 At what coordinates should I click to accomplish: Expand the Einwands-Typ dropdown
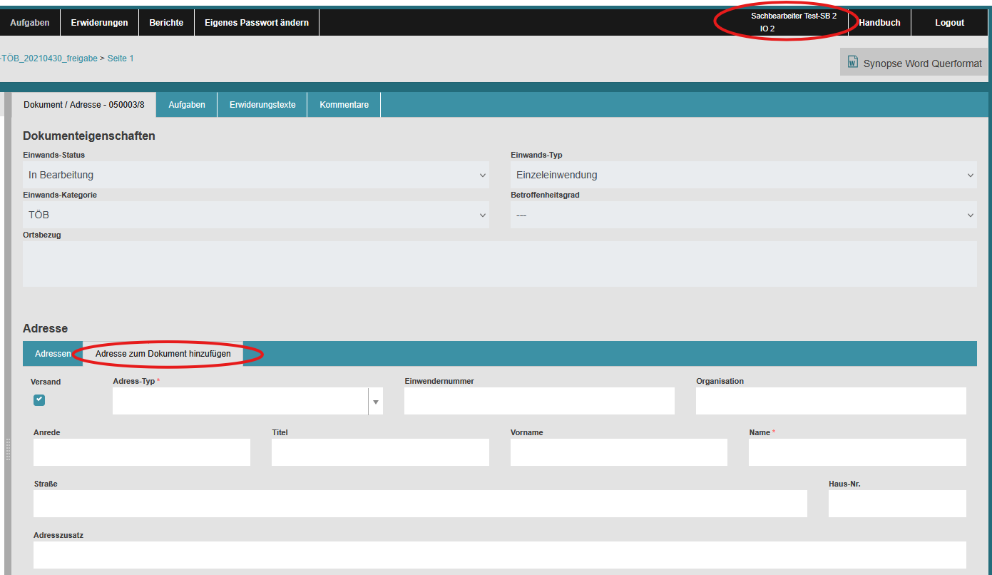[x=743, y=175]
